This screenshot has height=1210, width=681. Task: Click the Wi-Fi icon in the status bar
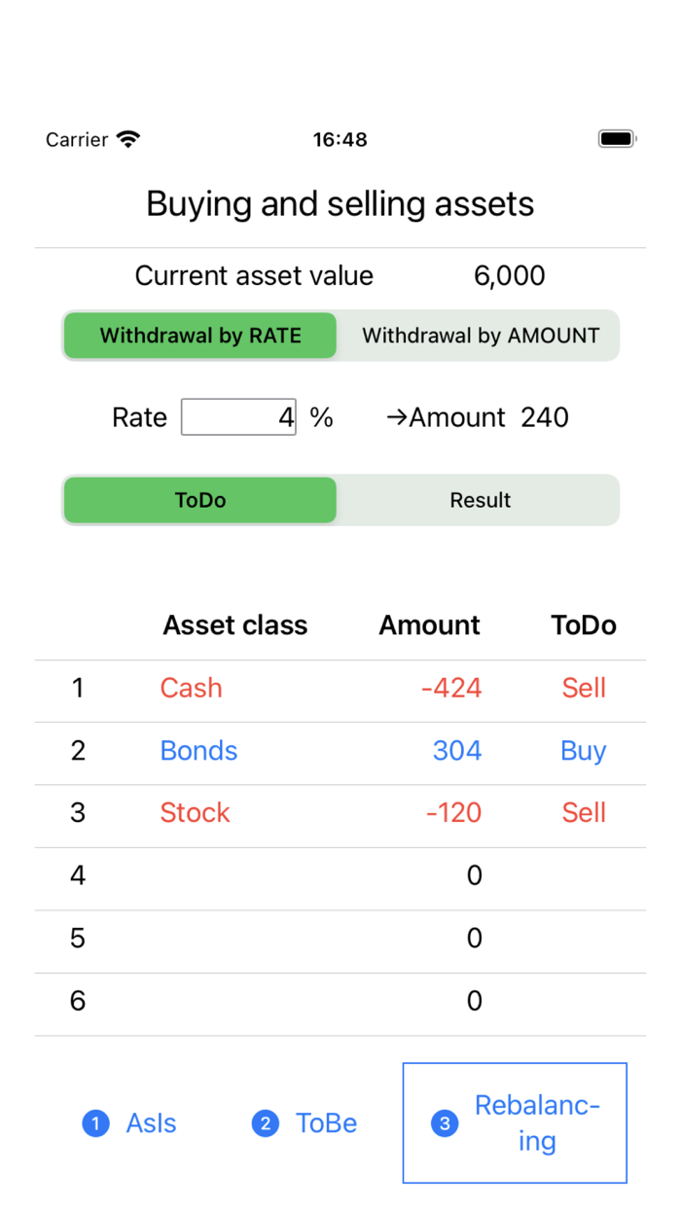point(129,138)
